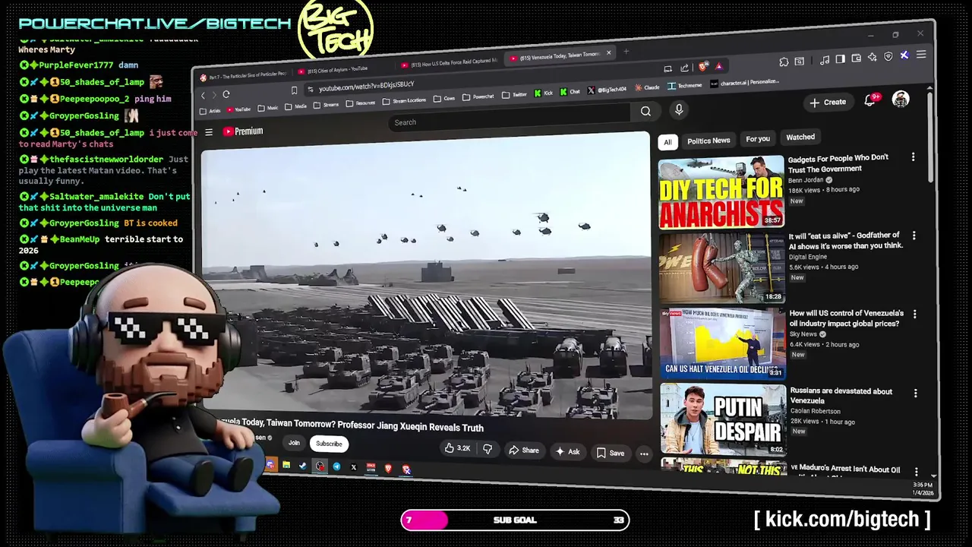This screenshot has width=972, height=547.
Task: Open Putin Despair video thumbnail
Action: click(x=724, y=419)
